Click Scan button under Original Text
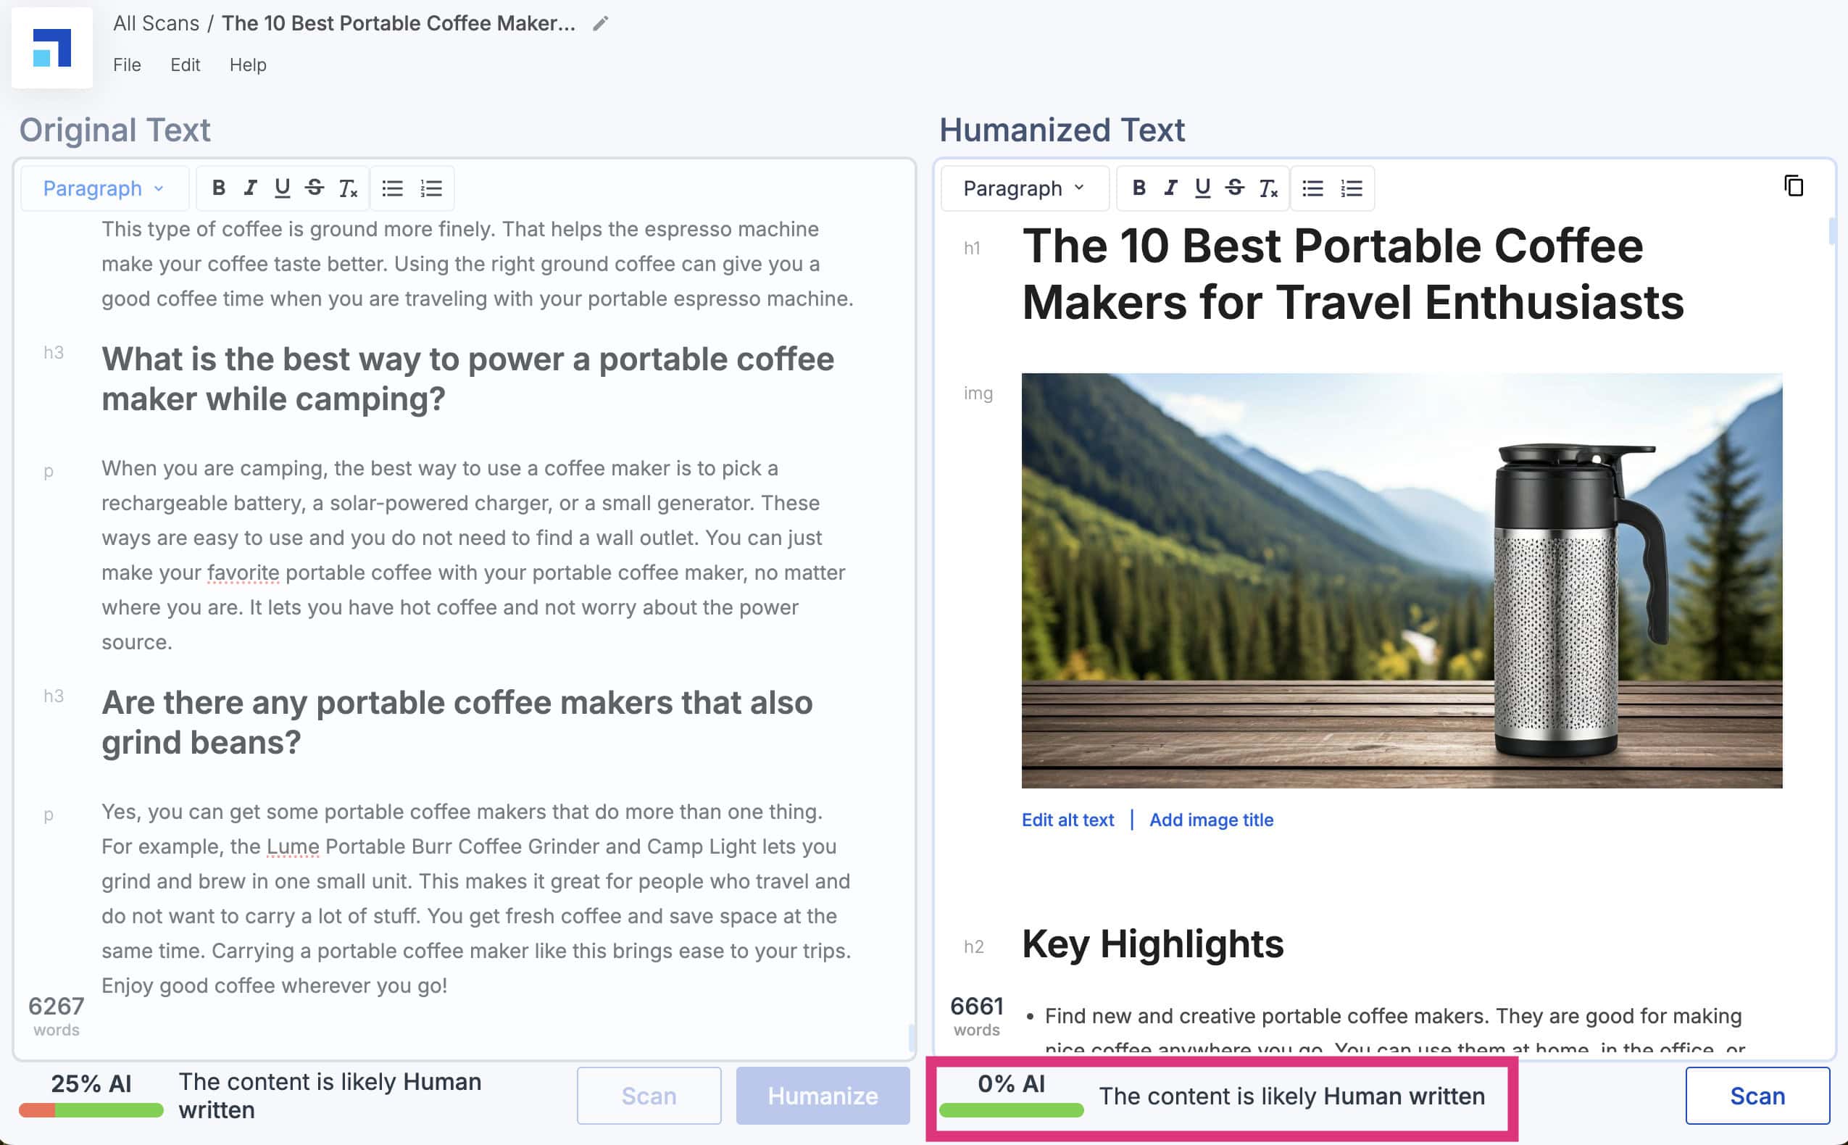 pos(649,1096)
